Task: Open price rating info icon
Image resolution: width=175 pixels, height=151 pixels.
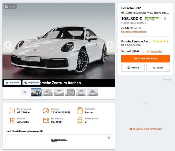Action: (x=165, y=19)
